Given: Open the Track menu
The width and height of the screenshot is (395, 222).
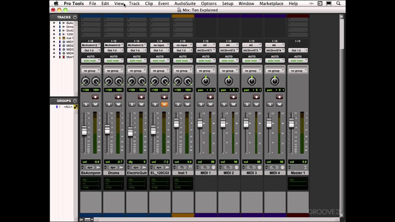Looking at the screenshot, I should coord(134,4).
